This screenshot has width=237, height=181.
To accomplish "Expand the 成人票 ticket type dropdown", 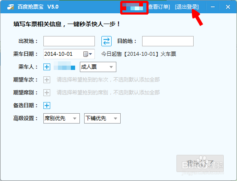I will [x=98, y=67].
